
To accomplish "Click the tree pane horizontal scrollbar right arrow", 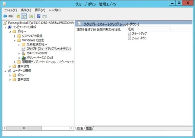I will click(x=71, y=128).
